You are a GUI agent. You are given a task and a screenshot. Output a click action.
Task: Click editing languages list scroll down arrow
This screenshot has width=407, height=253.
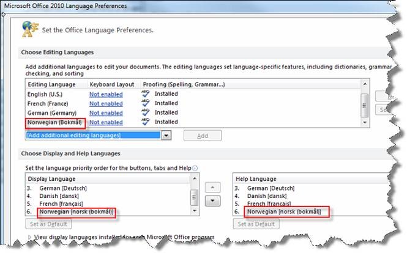tap(365, 122)
